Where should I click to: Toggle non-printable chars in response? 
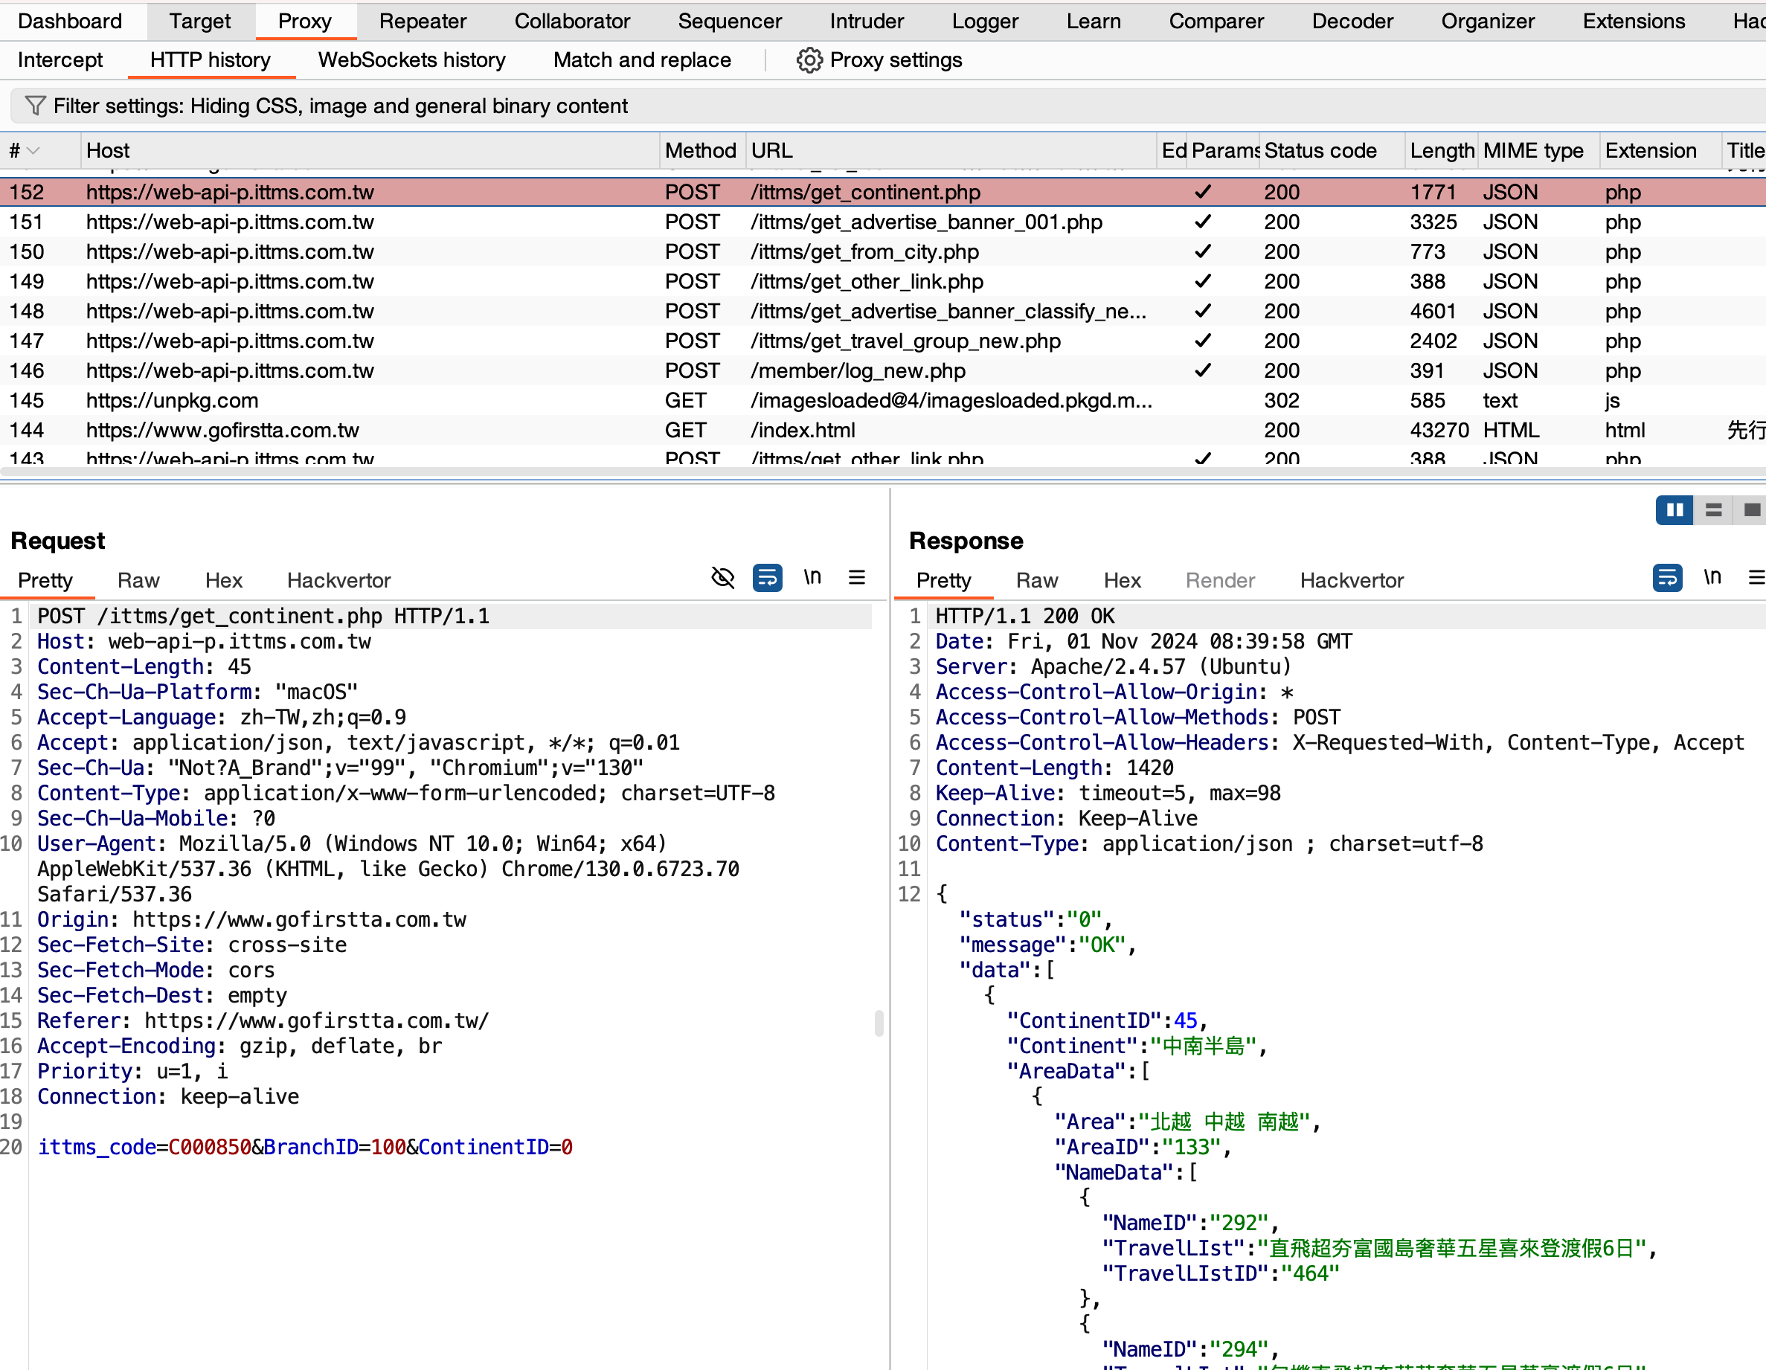[x=1712, y=578]
